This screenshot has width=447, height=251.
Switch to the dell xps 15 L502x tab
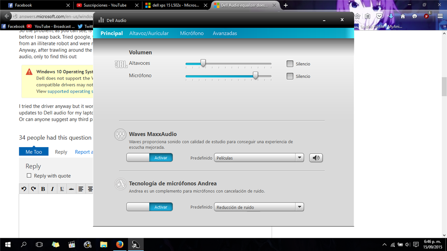(x=176, y=5)
